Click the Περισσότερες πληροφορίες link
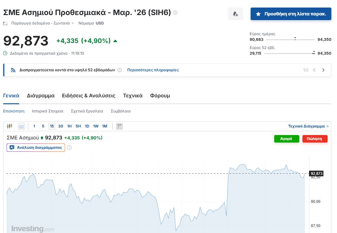Screen dimensions: 337x233 click(153, 70)
